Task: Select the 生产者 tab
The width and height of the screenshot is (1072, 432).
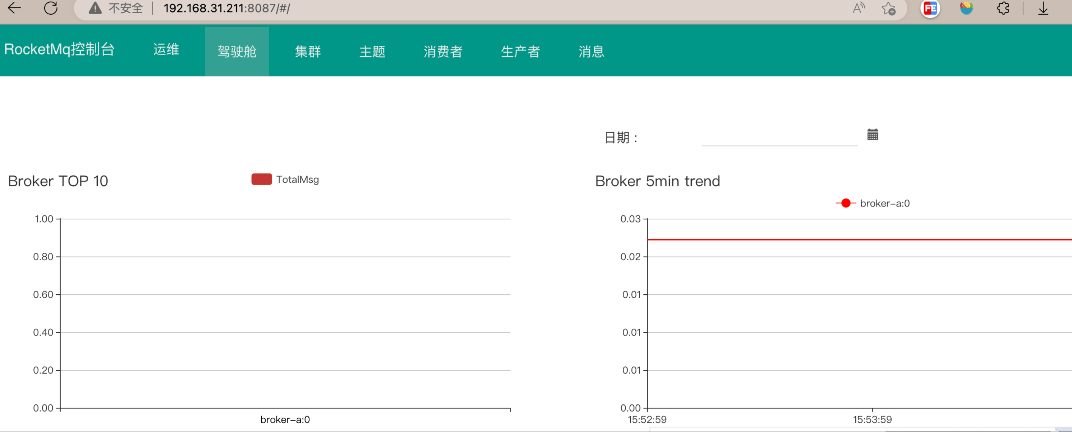Action: point(520,51)
